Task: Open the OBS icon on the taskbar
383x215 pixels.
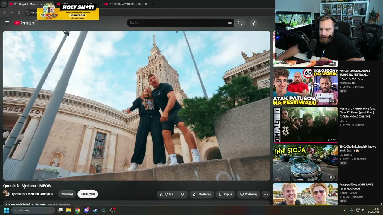Action: (x=113, y=210)
